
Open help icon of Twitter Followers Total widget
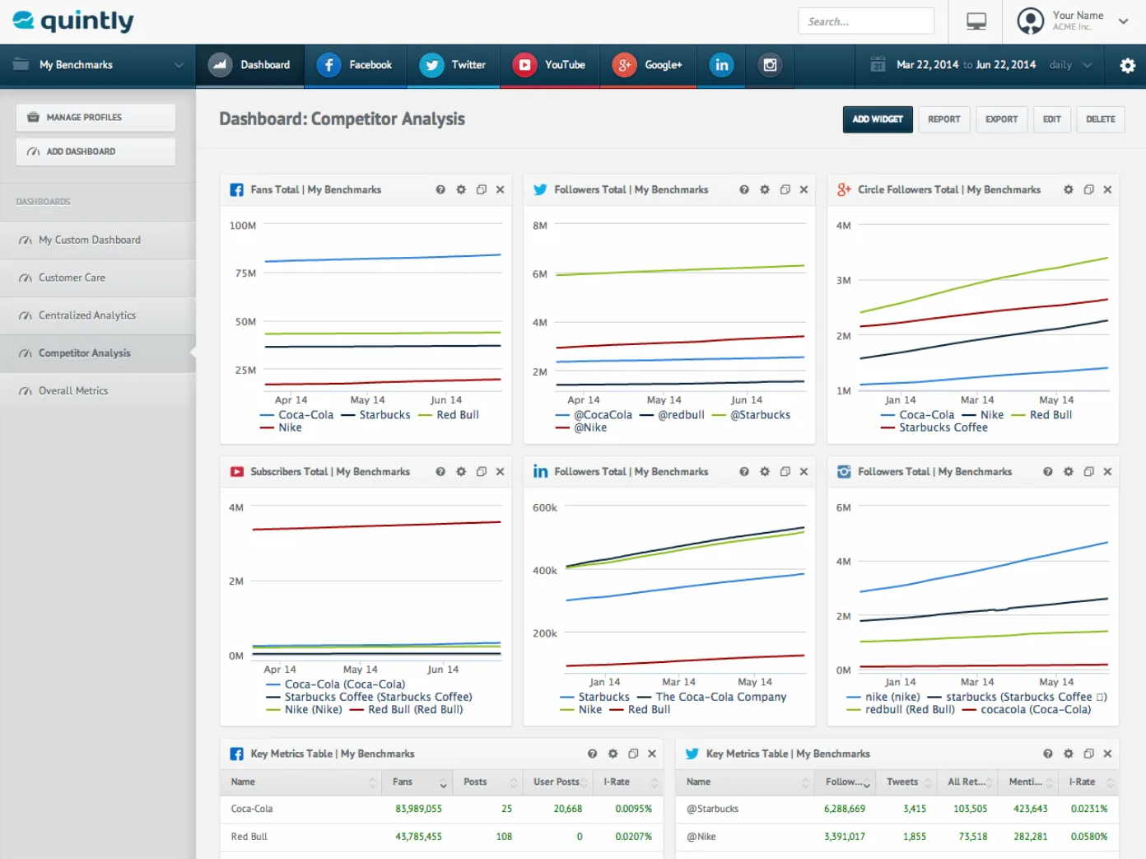pyautogui.click(x=744, y=189)
